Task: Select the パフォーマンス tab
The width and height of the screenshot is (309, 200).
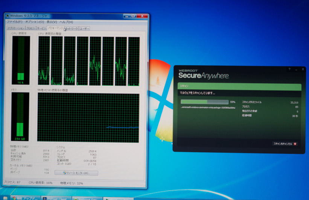Action: click(x=55, y=28)
